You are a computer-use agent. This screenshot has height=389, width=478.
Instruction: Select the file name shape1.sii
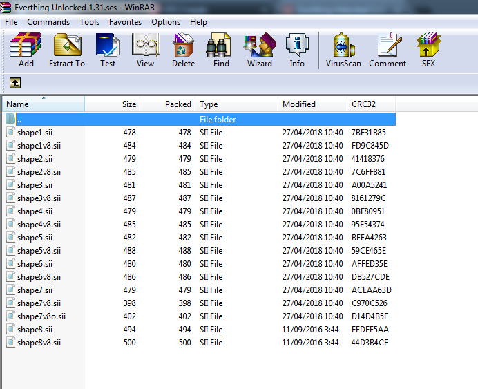click(x=35, y=133)
